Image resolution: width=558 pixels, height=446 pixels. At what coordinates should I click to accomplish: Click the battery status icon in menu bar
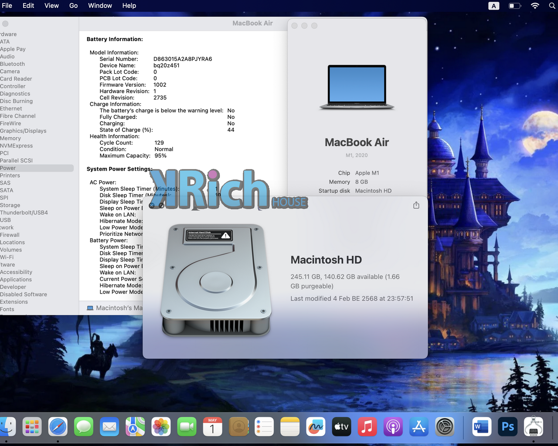515,6
